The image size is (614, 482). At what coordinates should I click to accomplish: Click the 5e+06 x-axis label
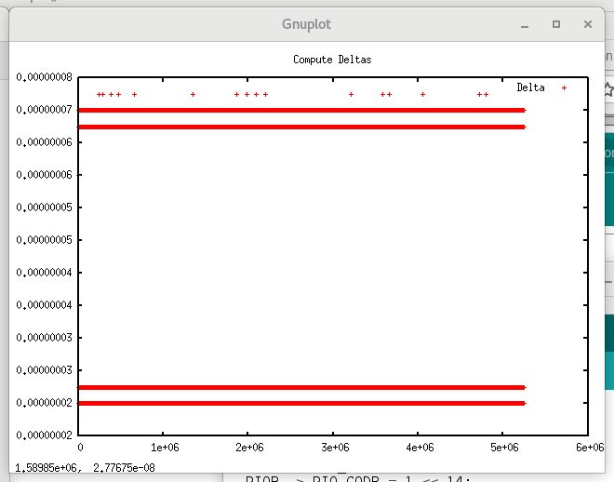click(x=504, y=448)
